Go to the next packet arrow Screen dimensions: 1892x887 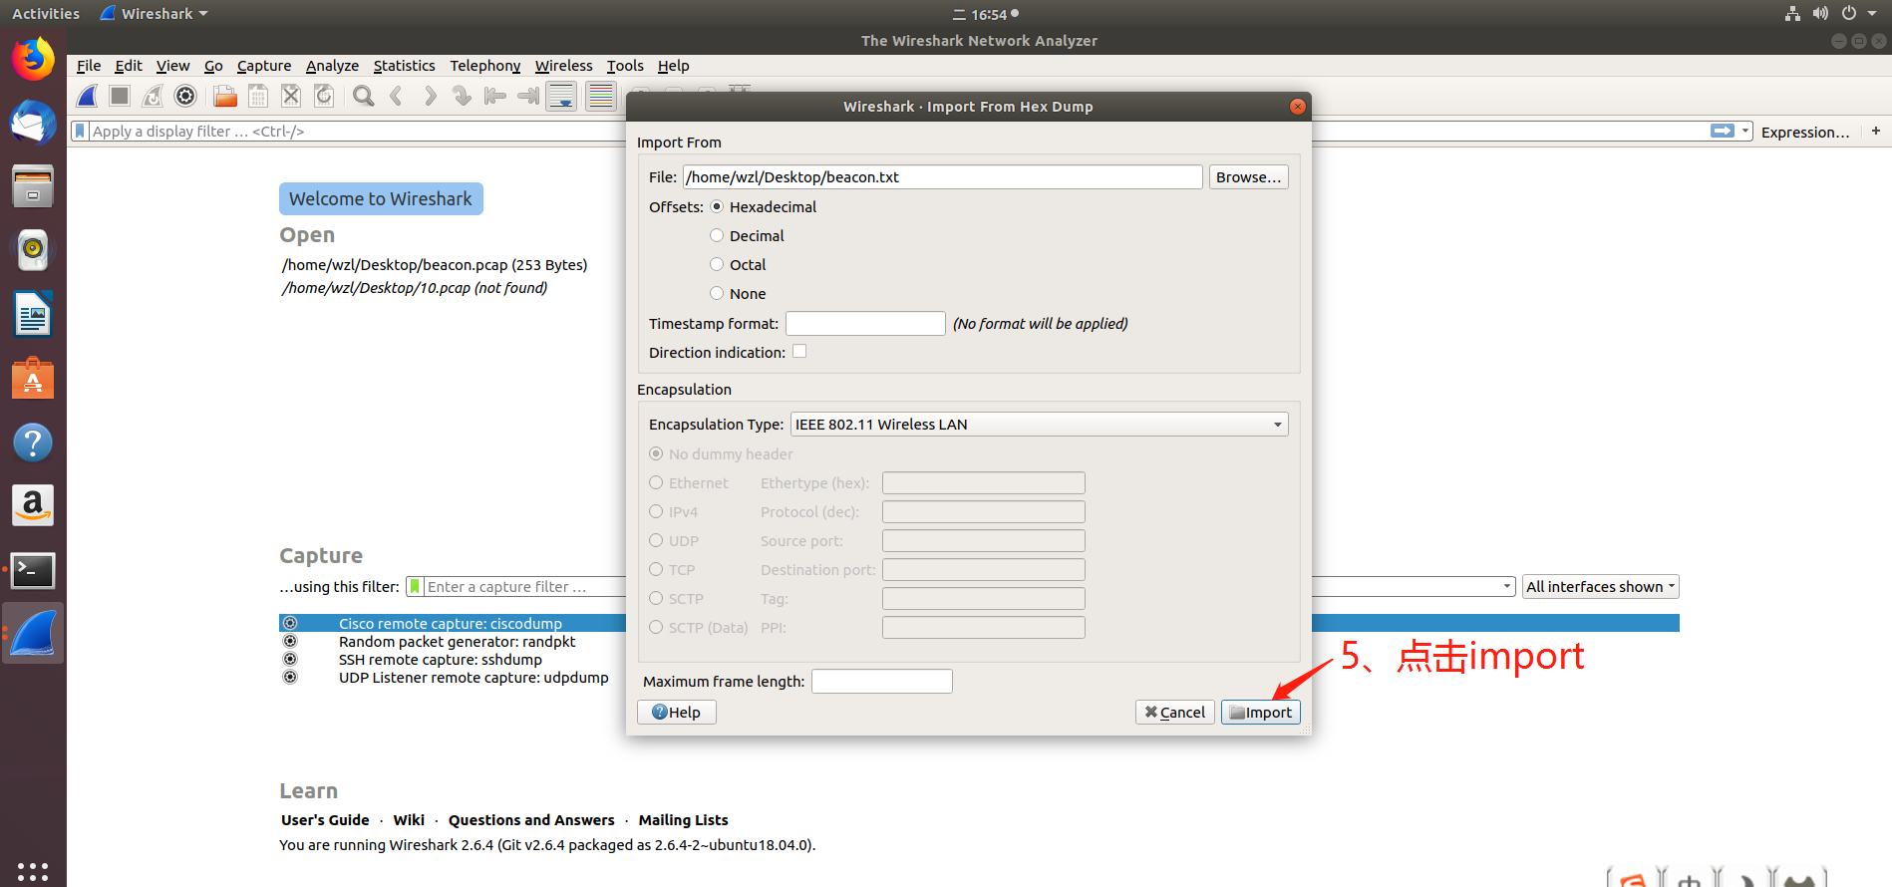pos(430,96)
